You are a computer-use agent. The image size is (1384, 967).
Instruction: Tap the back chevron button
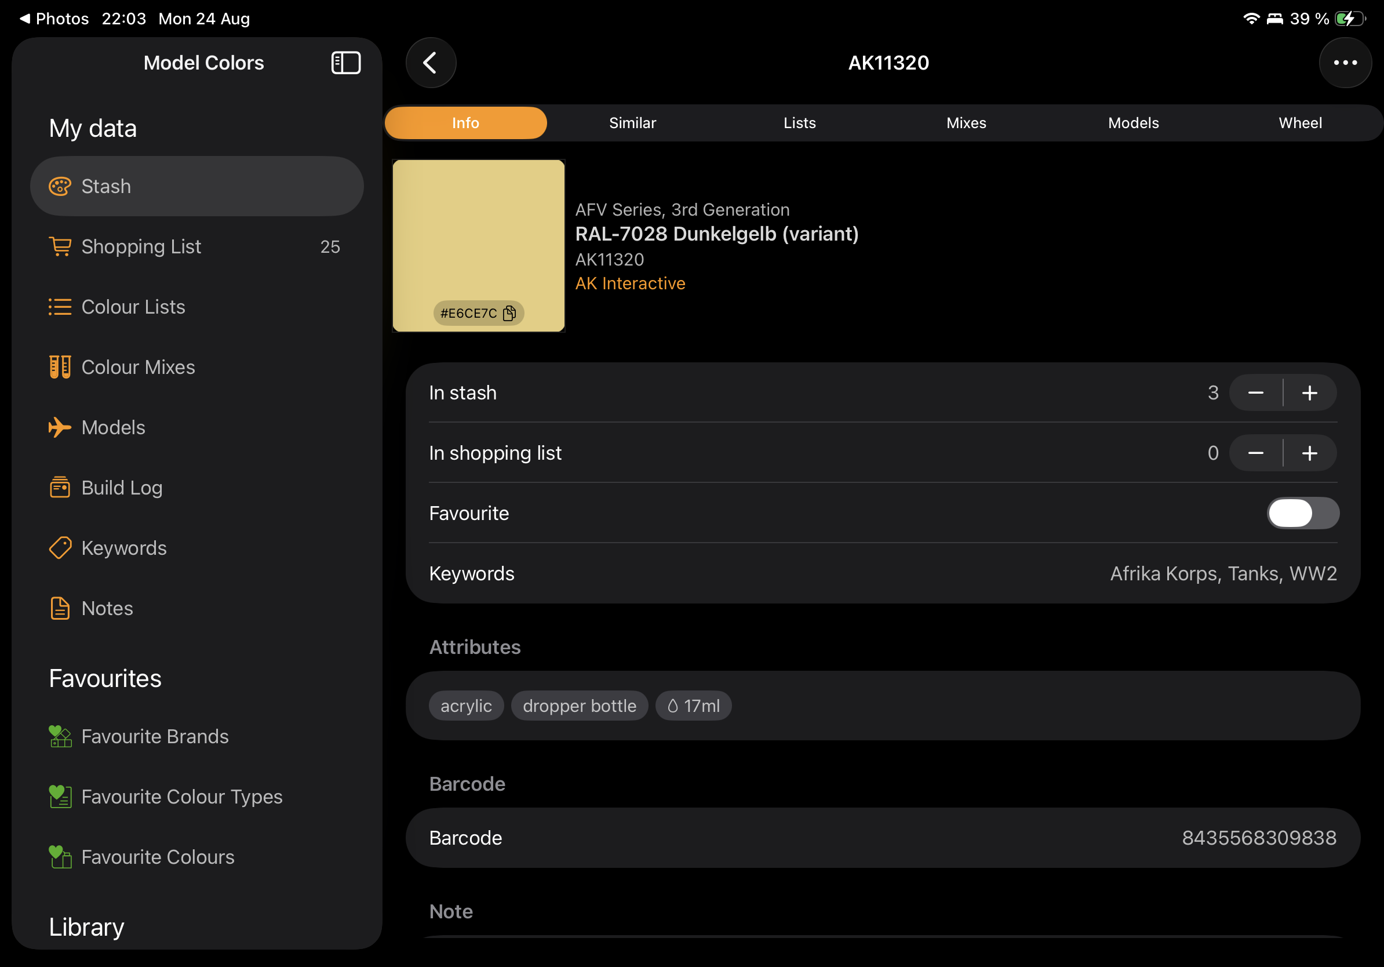431,63
